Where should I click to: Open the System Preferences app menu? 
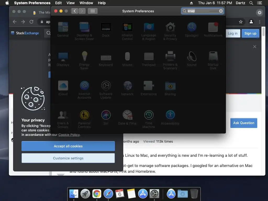[x=32, y=3]
